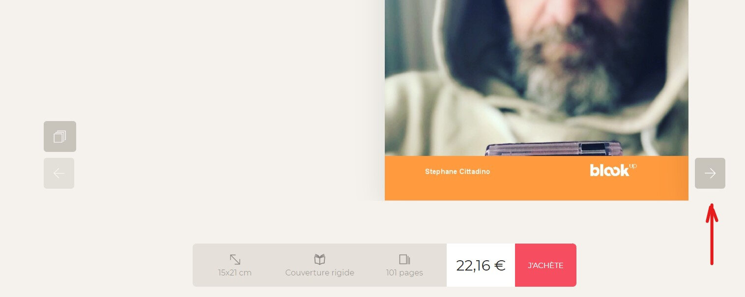Click the author name Stephane Cittadino

click(x=458, y=172)
